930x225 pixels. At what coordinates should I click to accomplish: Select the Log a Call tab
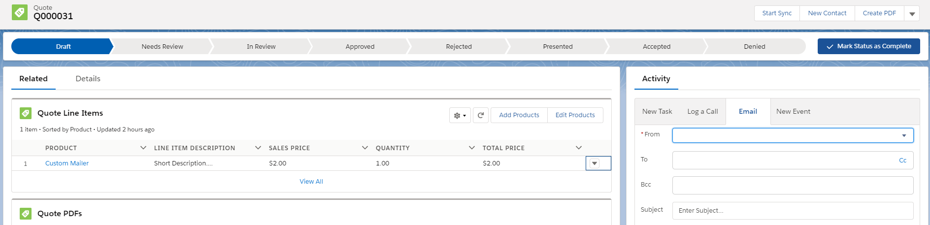click(x=702, y=112)
